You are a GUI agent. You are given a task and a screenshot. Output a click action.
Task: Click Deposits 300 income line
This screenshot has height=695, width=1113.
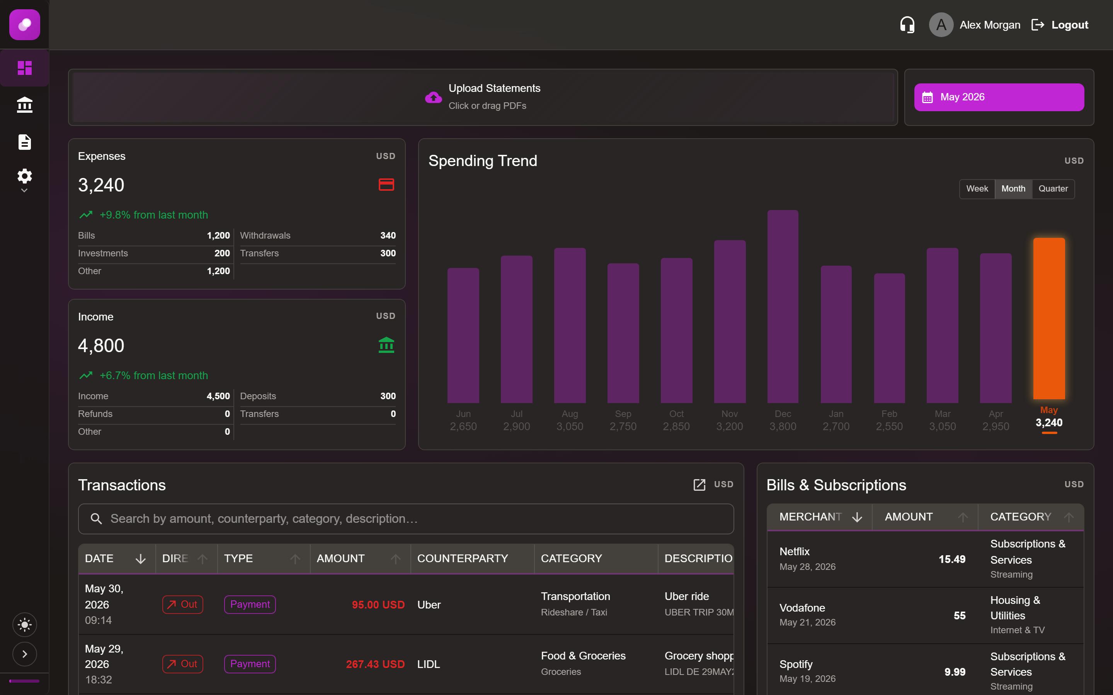click(318, 396)
